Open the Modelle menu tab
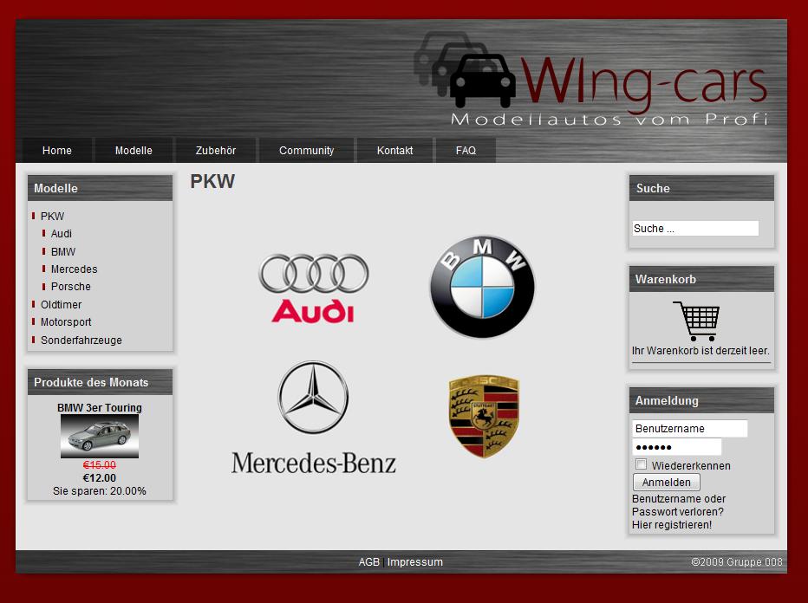This screenshot has height=603, width=808. (134, 151)
